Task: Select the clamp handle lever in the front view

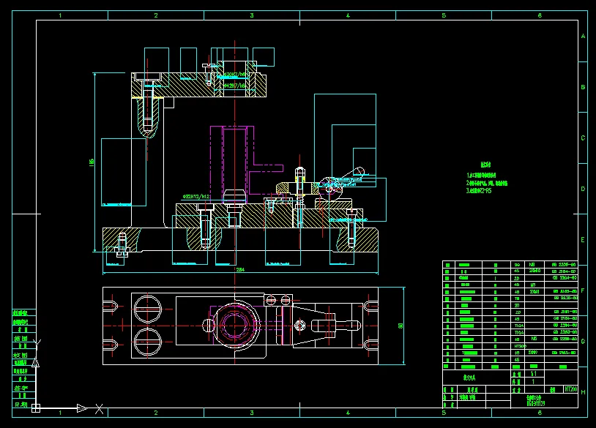Action: [353, 174]
